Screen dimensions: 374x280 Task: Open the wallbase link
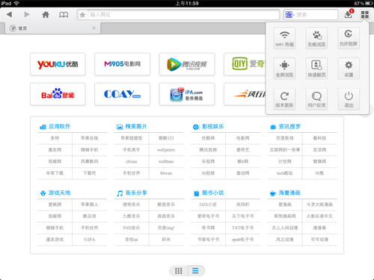click(166, 161)
